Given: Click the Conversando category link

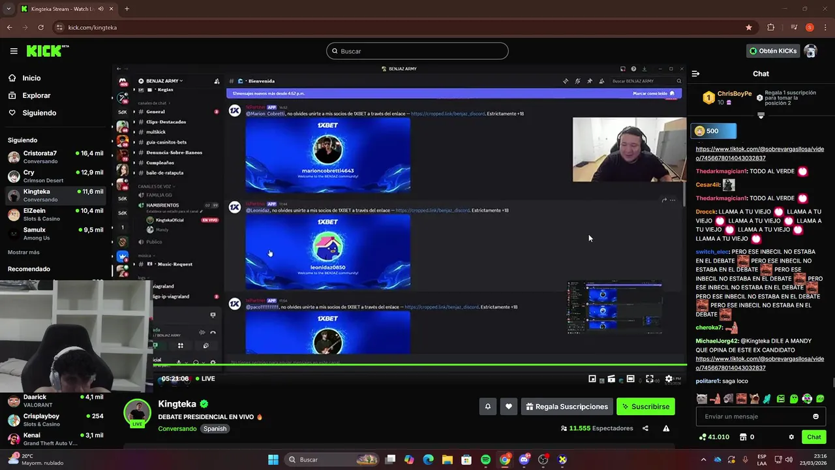Looking at the screenshot, I should point(177,429).
